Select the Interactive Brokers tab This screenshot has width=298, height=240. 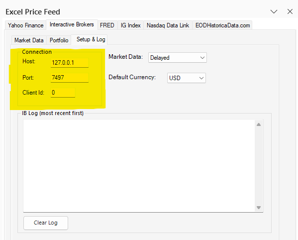click(72, 24)
